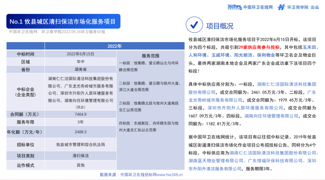This screenshot has width=325, height=180.
Task: Click the 中标企业（企业类型） row label
Action: 26,92
